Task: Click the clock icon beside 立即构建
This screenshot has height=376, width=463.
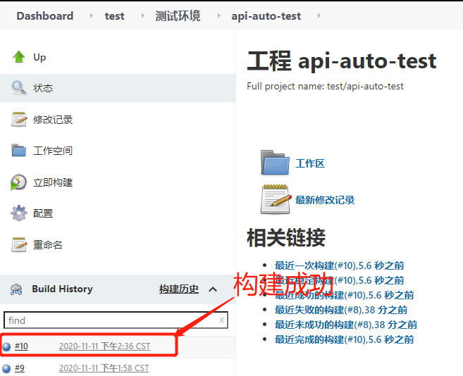Action: pyautogui.click(x=18, y=182)
